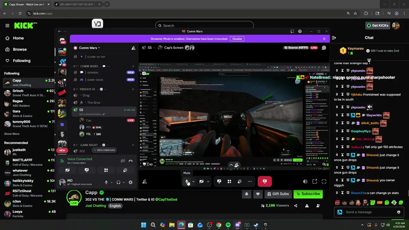
Task: Open camera options arrow in call bar
Action: click(x=208, y=181)
